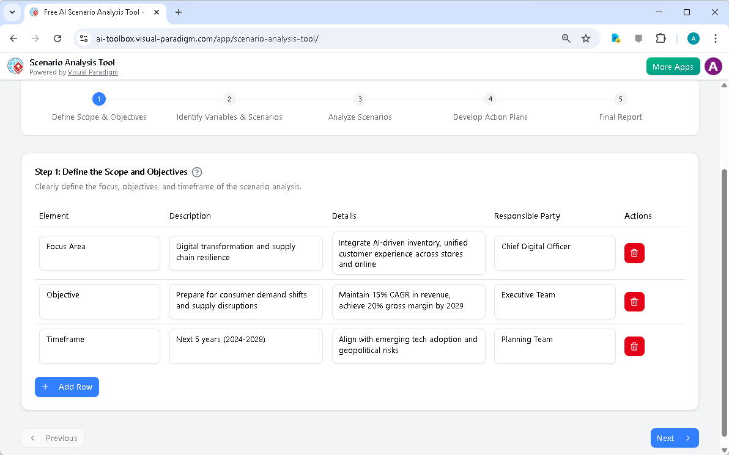The height and width of the screenshot is (455, 729).
Task: Add a new row to the table
Action: [x=67, y=387]
